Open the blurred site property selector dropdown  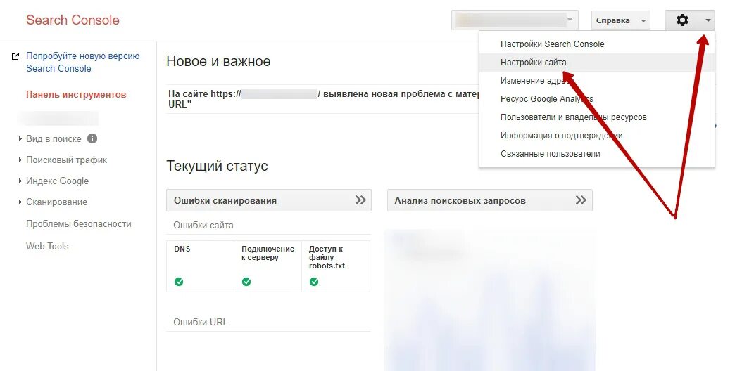(x=515, y=20)
